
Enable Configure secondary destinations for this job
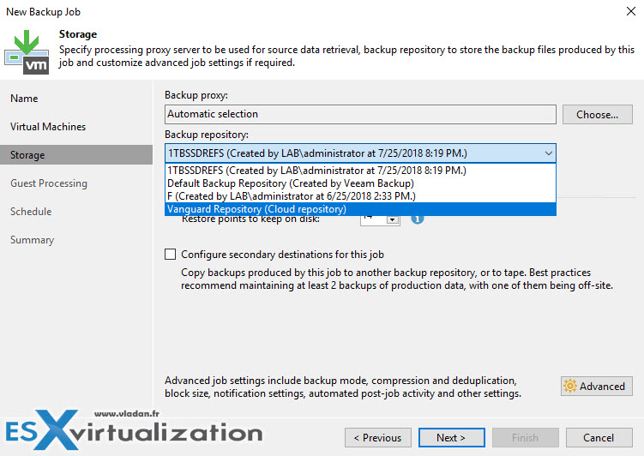tap(170, 254)
